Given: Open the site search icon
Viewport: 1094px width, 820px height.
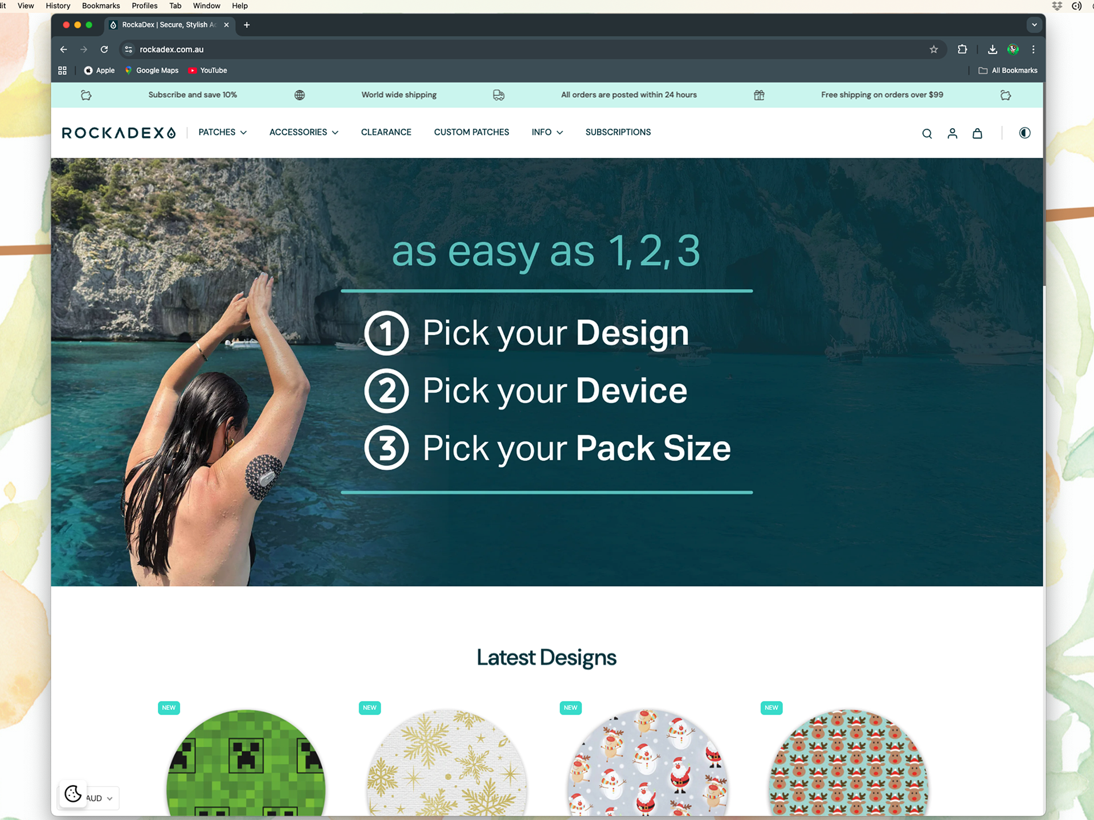Looking at the screenshot, I should (927, 134).
